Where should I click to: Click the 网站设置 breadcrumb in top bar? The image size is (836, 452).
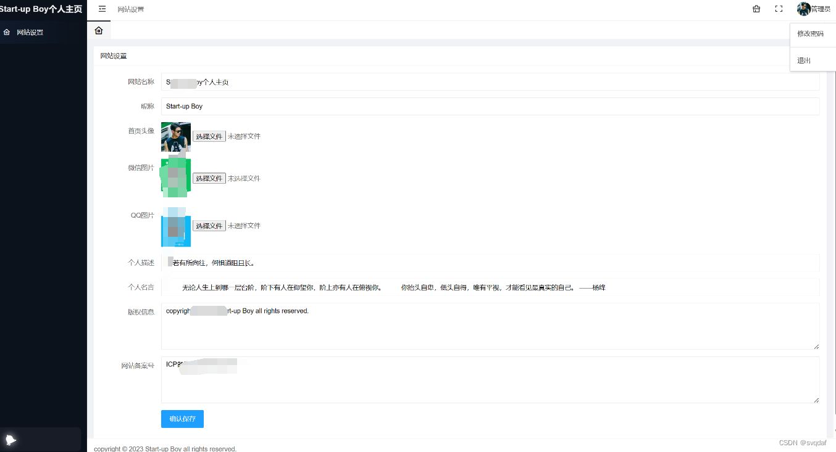(x=130, y=9)
